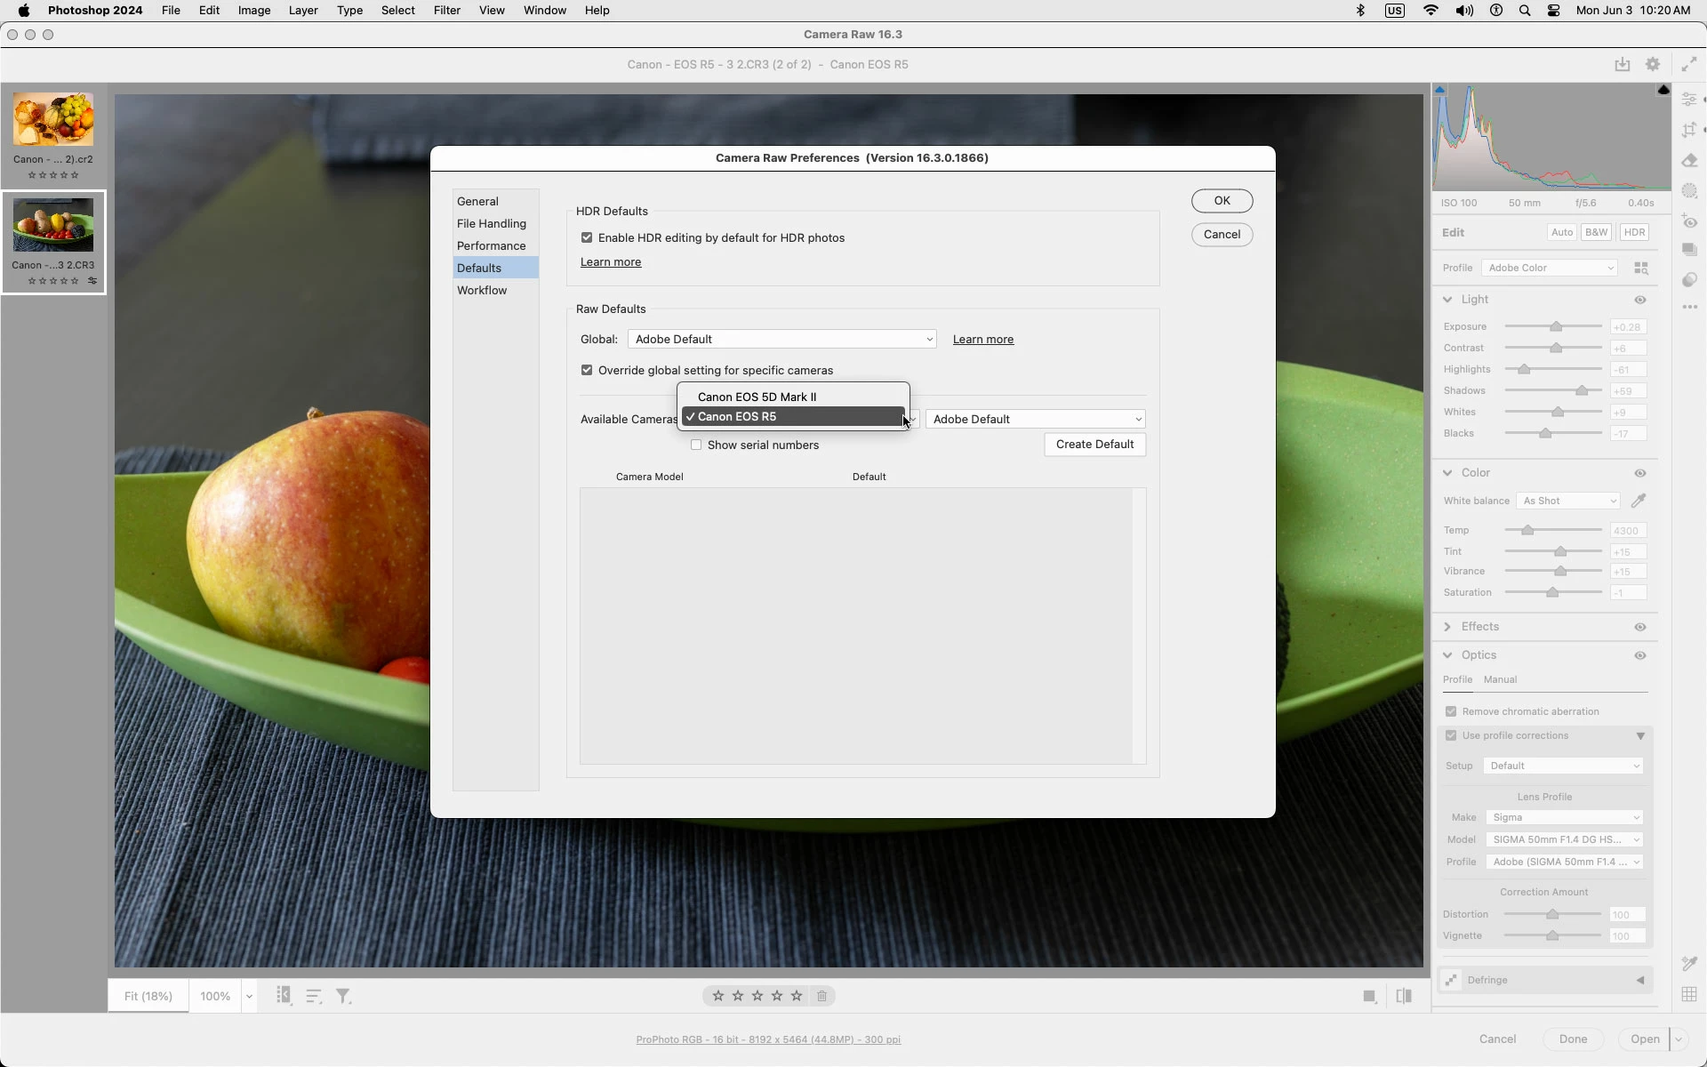Click the Create Default button

[1094, 445]
